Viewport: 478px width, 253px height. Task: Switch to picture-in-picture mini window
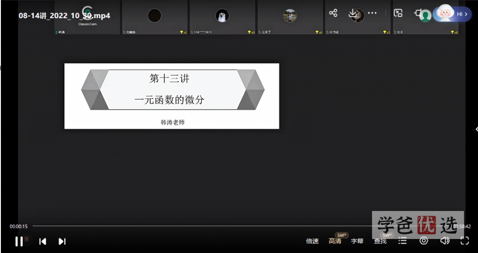pos(398,13)
